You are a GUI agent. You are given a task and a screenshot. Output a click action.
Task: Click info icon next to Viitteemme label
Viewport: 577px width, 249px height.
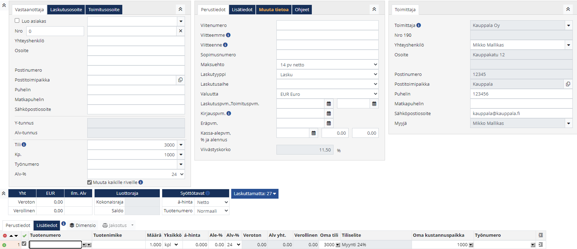pyautogui.click(x=228, y=35)
